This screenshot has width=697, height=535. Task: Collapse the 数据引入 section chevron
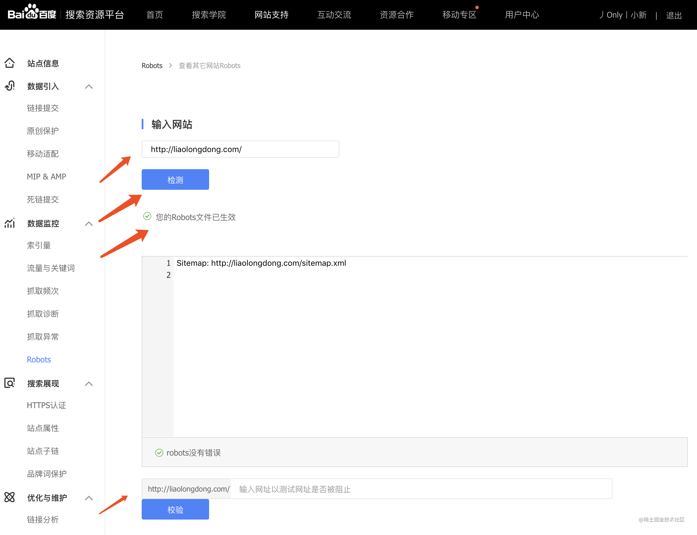(89, 86)
